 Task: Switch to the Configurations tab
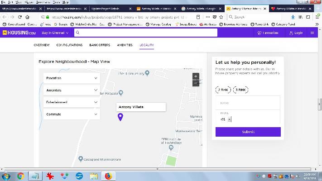(x=69, y=45)
